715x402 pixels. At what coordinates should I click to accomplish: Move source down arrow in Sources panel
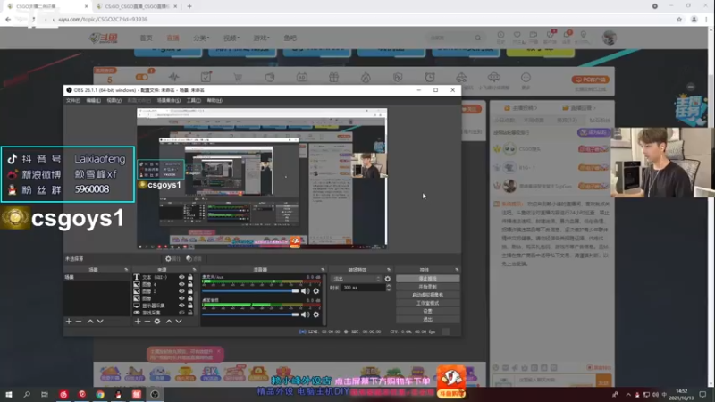pyautogui.click(x=179, y=322)
